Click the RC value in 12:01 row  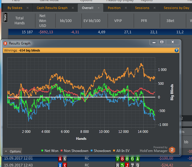(87, 158)
